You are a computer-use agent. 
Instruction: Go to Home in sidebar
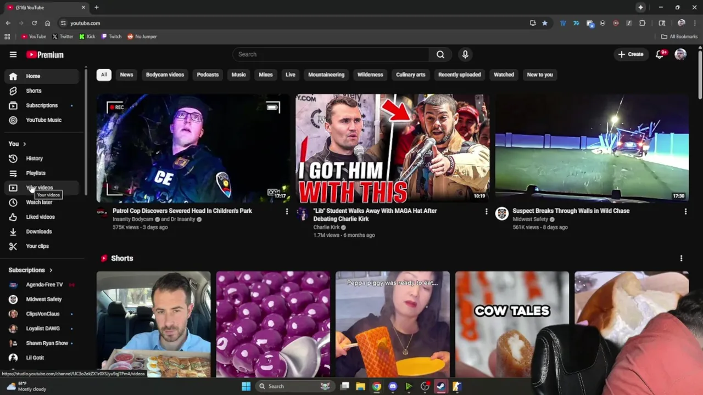click(42, 76)
